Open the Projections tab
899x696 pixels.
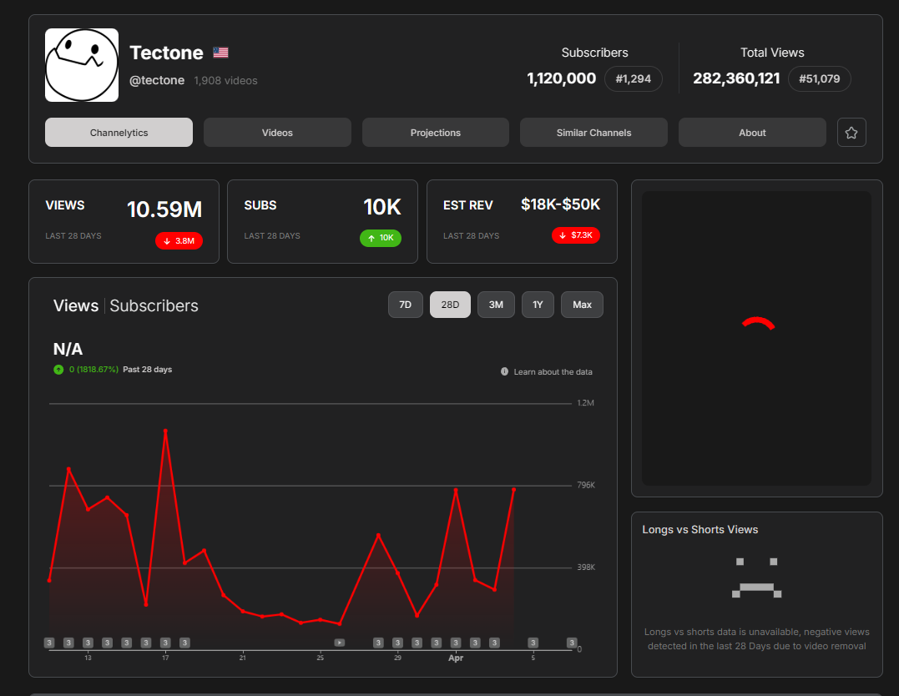pos(436,133)
